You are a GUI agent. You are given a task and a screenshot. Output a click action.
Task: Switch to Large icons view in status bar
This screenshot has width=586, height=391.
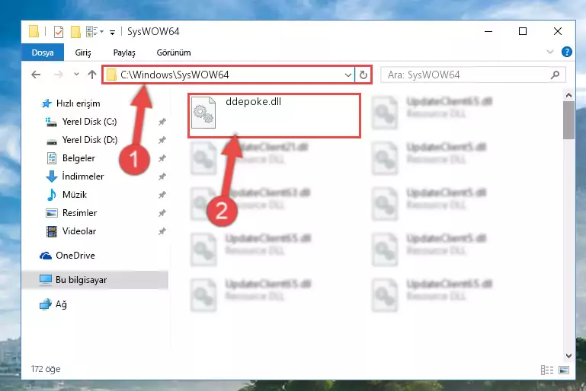564,370
